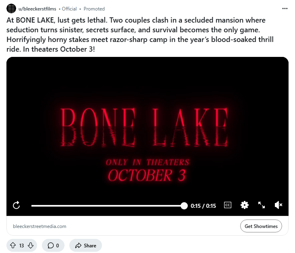Upvote the Bone Lake post
The height and width of the screenshot is (253, 295).
click(12, 245)
